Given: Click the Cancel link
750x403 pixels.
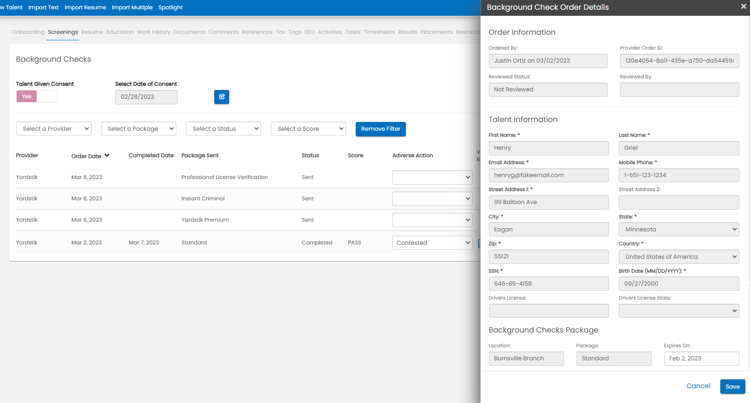Looking at the screenshot, I should tap(698, 386).
